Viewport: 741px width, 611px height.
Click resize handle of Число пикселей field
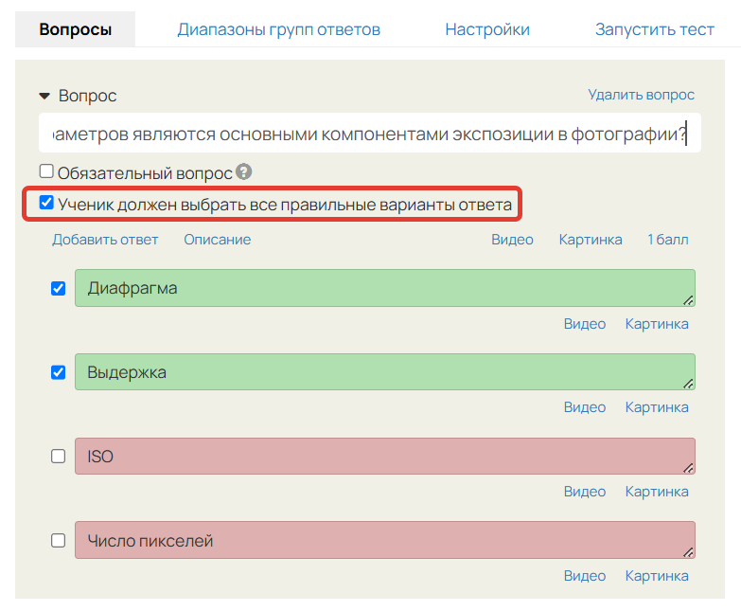click(x=688, y=552)
